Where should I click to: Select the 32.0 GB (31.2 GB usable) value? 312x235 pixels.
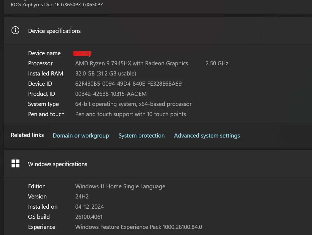[106, 74]
